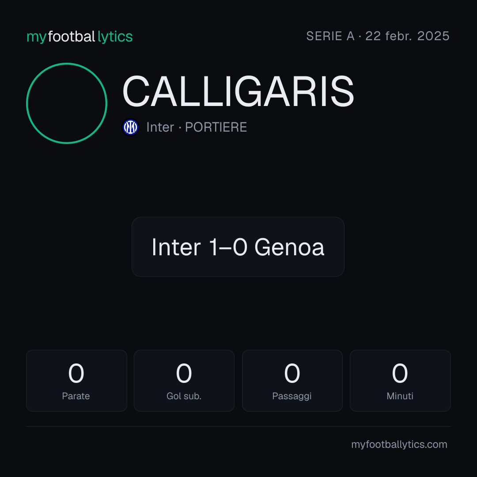Click the green 'lytics' part of logo
Image resolution: width=477 pixels, height=477 pixels.
[x=115, y=37]
